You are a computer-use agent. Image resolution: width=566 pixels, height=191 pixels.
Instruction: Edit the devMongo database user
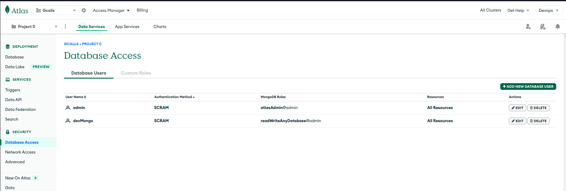[x=517, y=121]
